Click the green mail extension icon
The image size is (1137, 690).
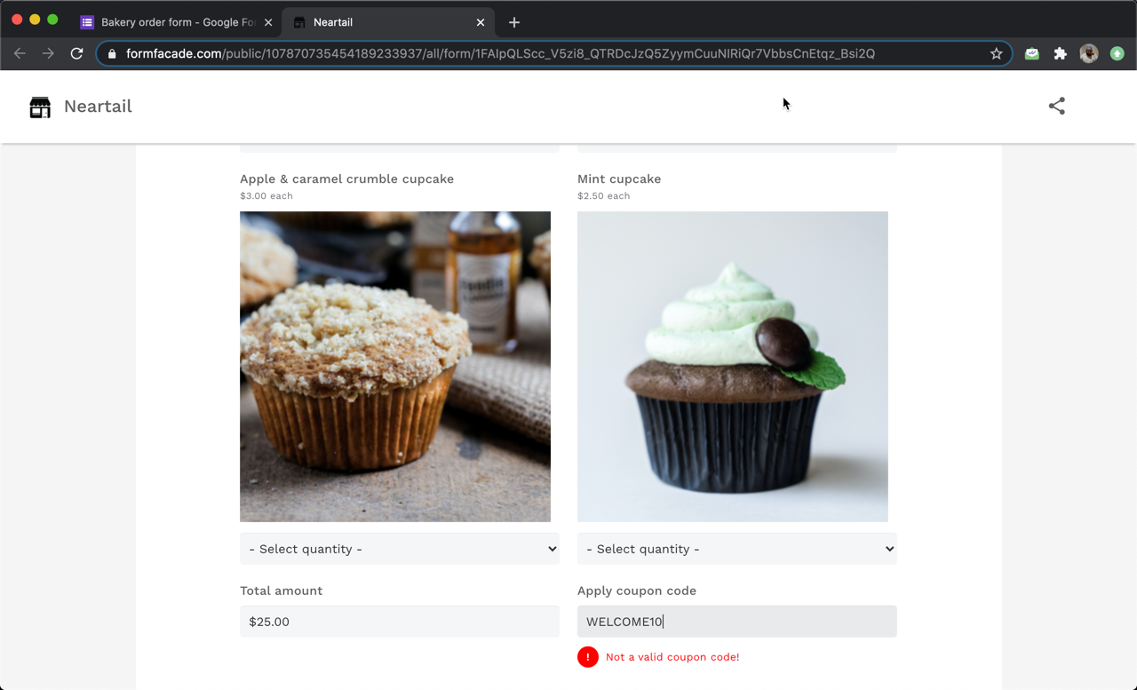click(x=1031, y=53)
